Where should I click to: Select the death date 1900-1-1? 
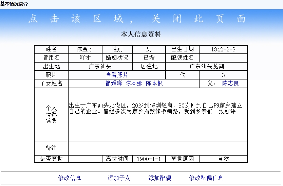click(149, 159)
